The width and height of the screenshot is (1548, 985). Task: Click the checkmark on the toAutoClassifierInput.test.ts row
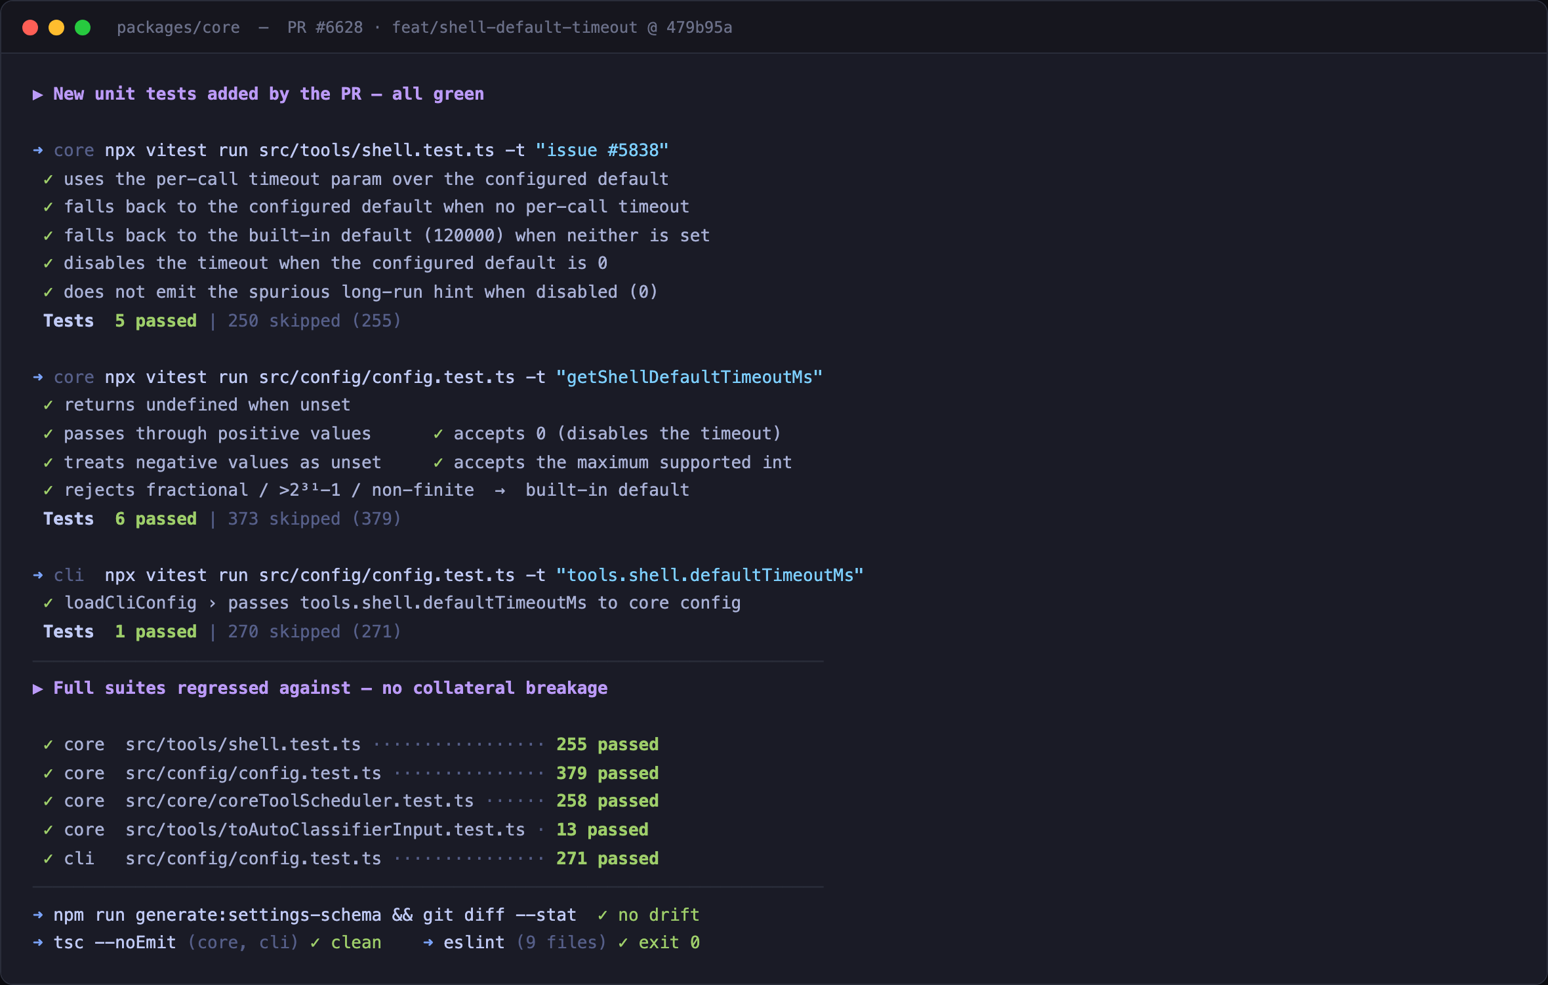[48, 830]
